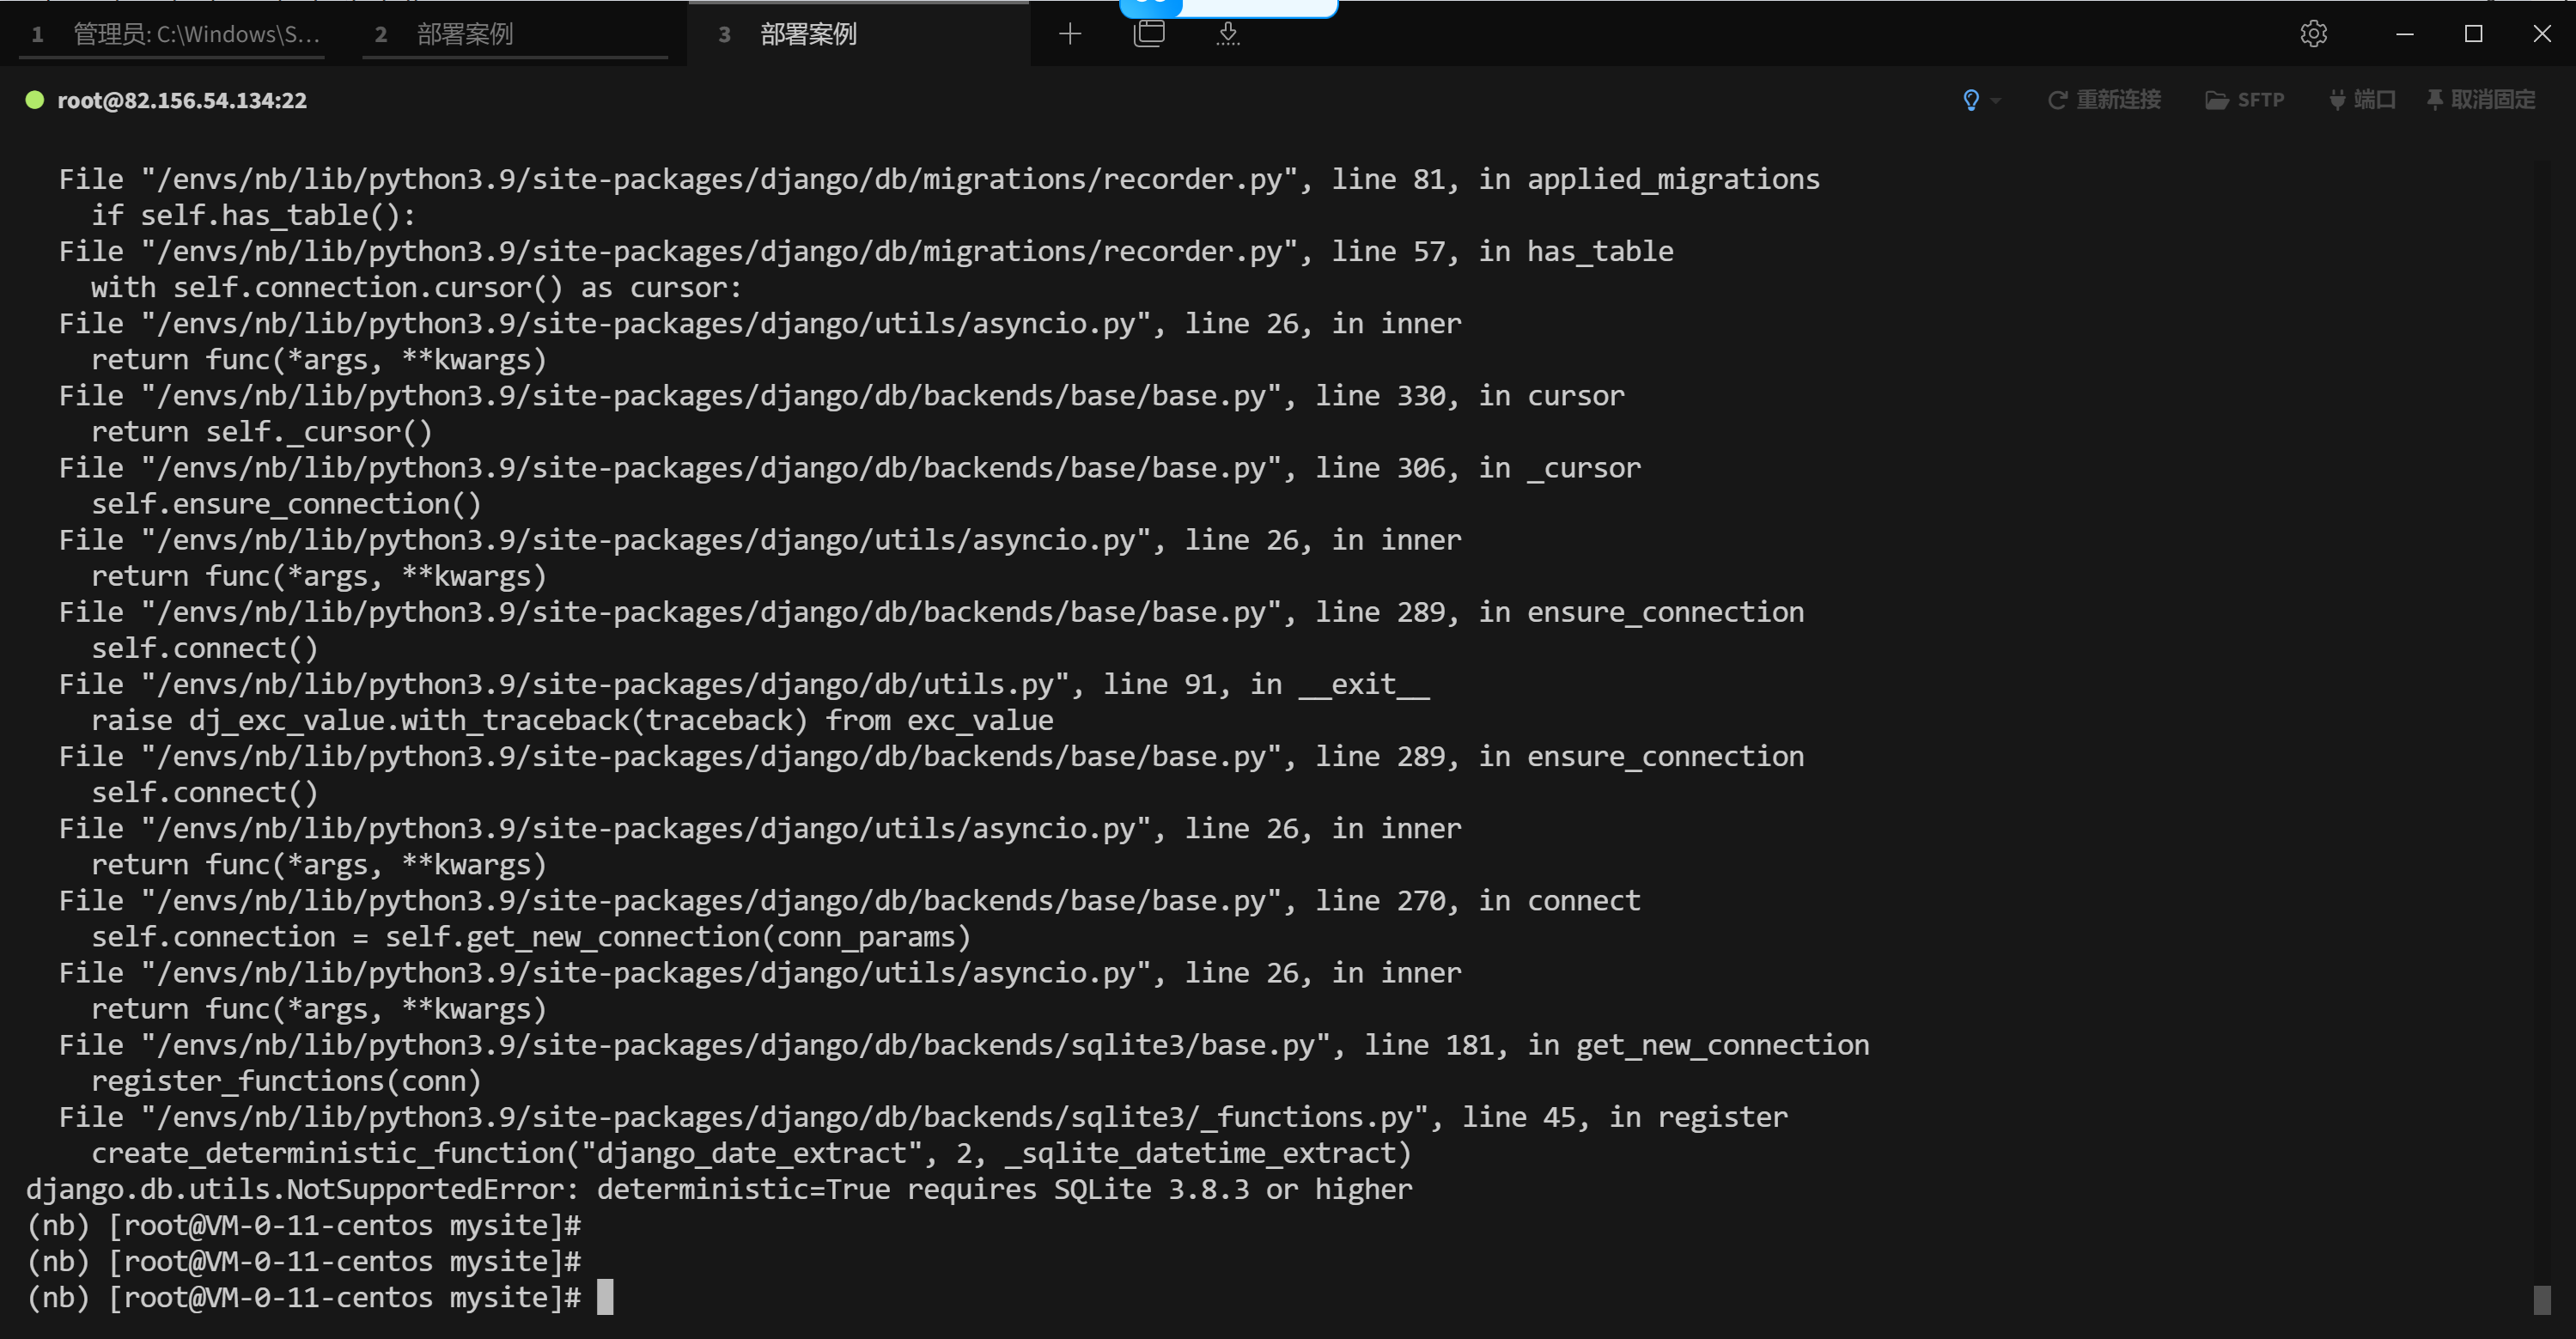Maximize the terminal window
Viewport: 2576px width, 1339px height.
(x=2473, y=34)
